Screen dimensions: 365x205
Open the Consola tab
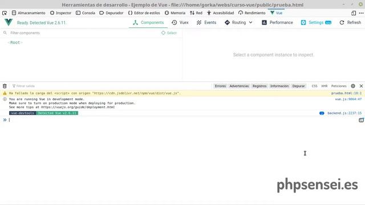[x=86, y=13]
